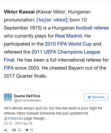
Task: Click the retweet count 16
Action: [19, 130]
